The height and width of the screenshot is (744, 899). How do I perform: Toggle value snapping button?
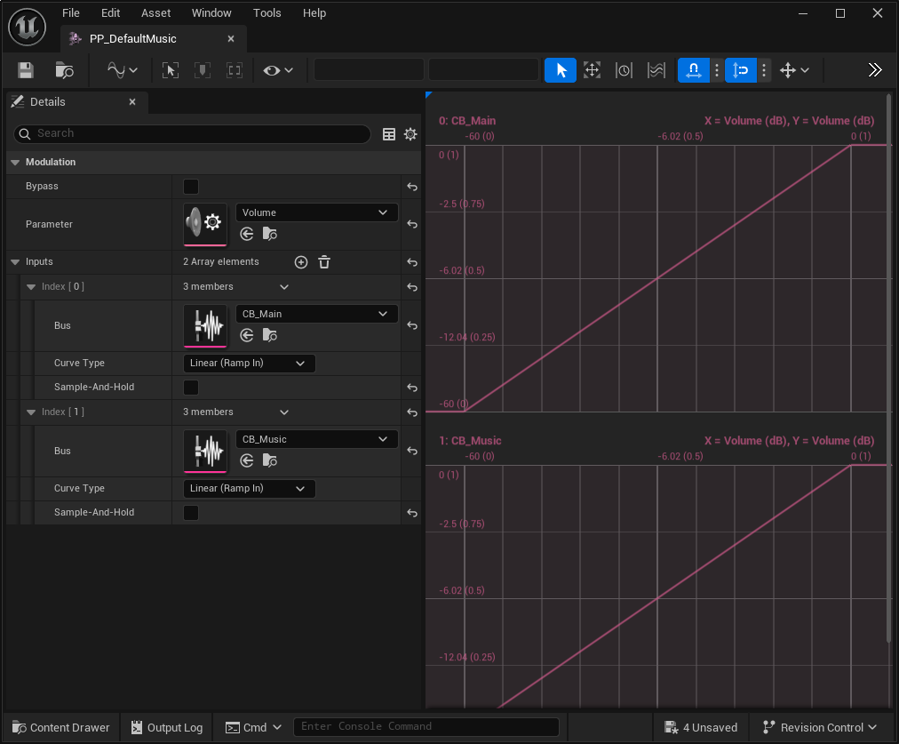point(741,70)
